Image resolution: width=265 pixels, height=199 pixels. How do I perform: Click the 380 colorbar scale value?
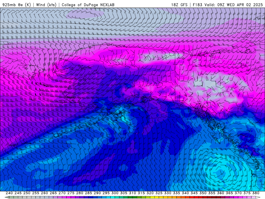coord(256,193)
